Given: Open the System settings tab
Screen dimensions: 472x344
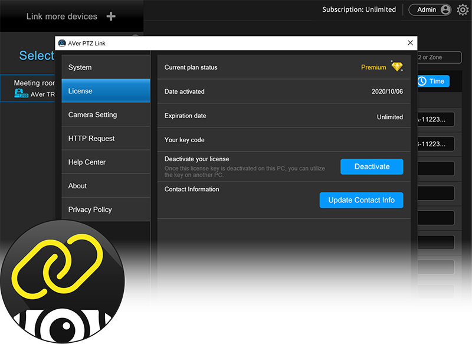Looking at the screenshot, I should click(x=106, y=67).
